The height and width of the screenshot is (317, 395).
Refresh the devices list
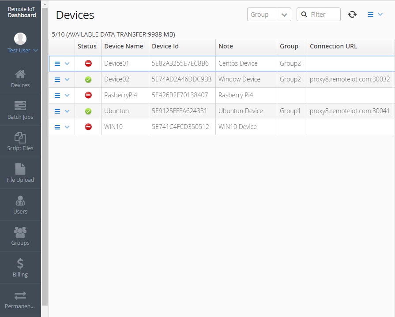[x=352, y=15]
